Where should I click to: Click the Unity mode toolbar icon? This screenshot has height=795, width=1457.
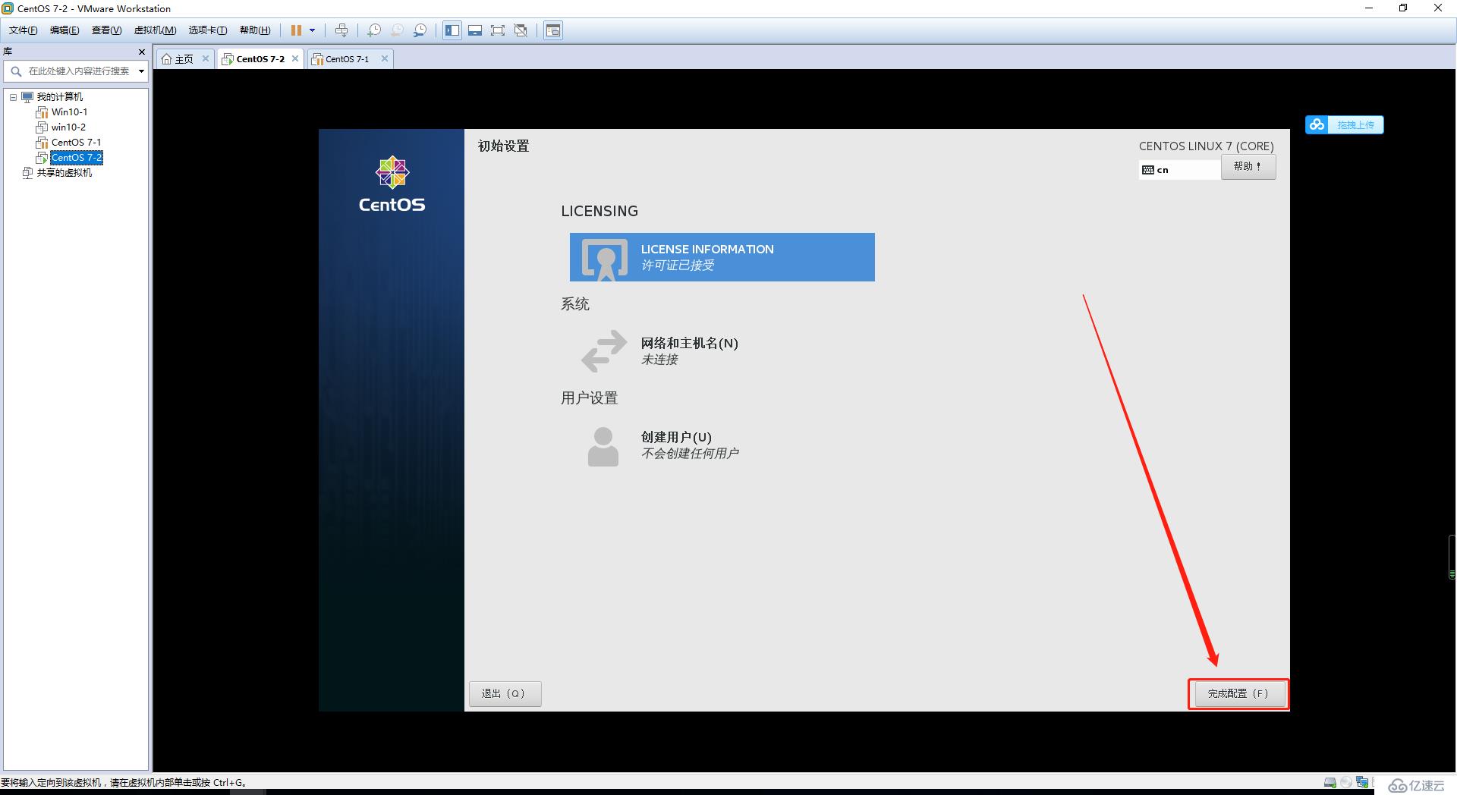pyautogui.click(x=521, y=30)
